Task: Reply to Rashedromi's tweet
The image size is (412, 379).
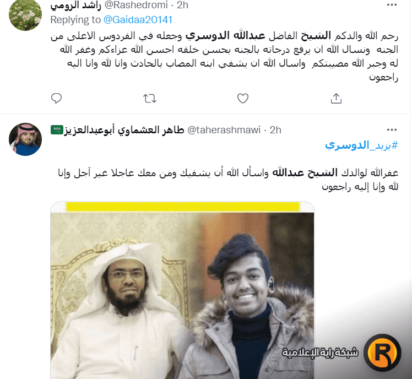Action: tap(56, 98)
